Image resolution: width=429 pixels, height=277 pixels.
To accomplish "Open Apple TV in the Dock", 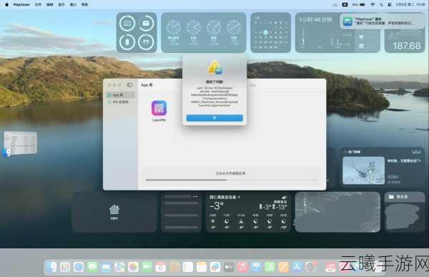I will click(x=229, y=267).
